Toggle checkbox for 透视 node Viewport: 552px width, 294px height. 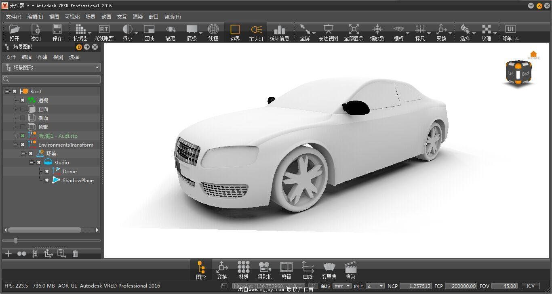(x=23, y=100)
